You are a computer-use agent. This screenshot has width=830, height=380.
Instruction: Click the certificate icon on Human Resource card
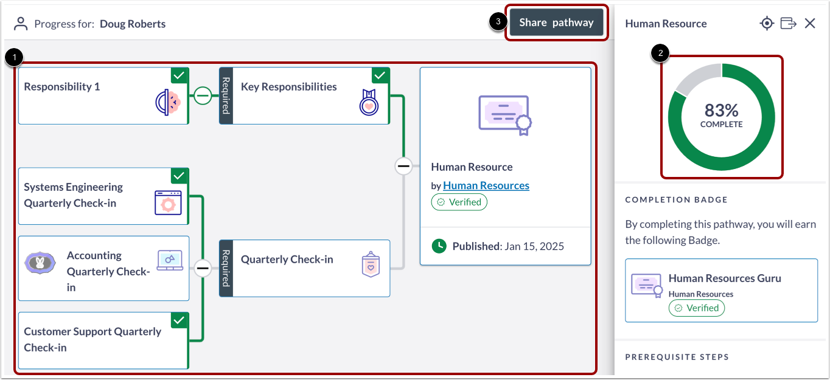coord(505,116)
